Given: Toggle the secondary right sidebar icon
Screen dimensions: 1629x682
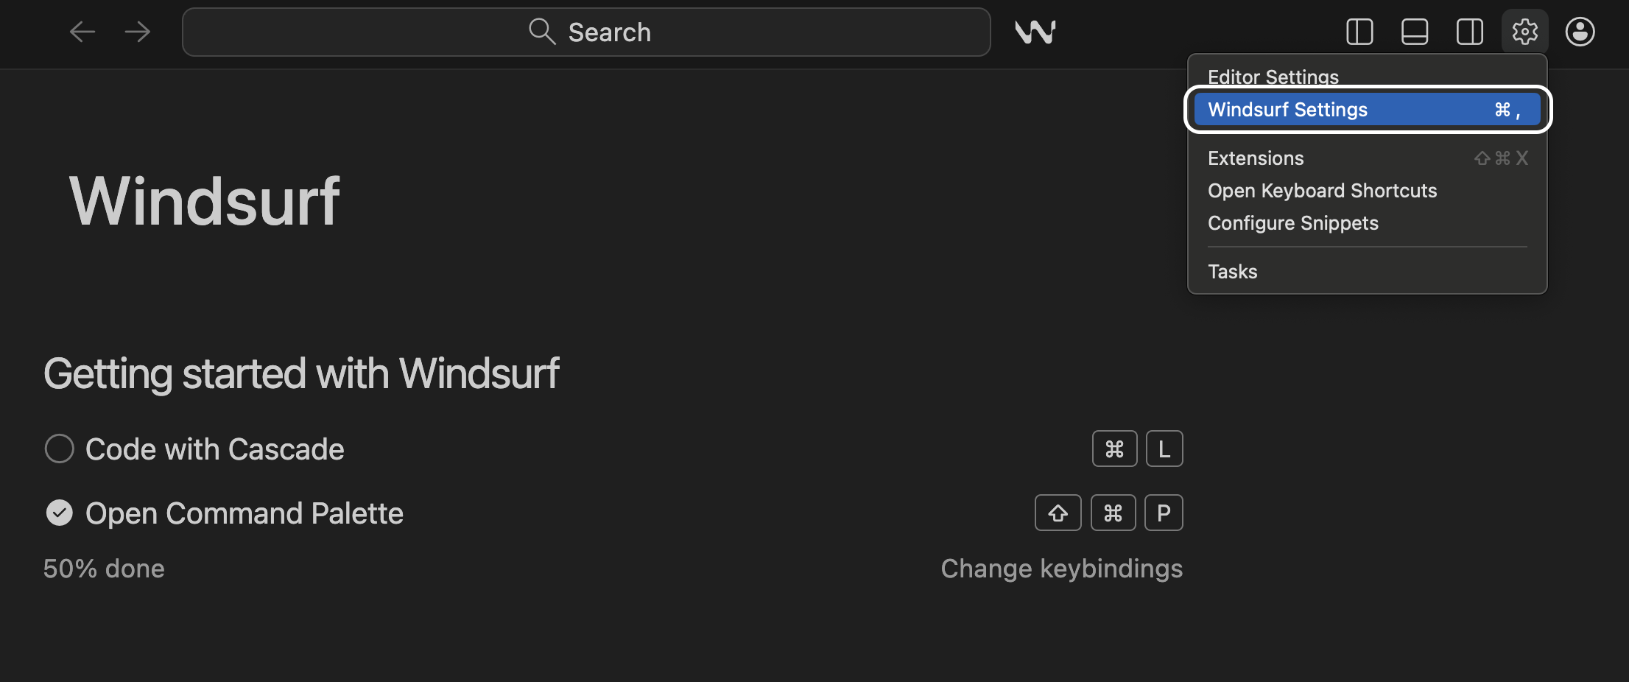Looking at the screenshot, I should pyautogui.click(x=1469, y=32).
